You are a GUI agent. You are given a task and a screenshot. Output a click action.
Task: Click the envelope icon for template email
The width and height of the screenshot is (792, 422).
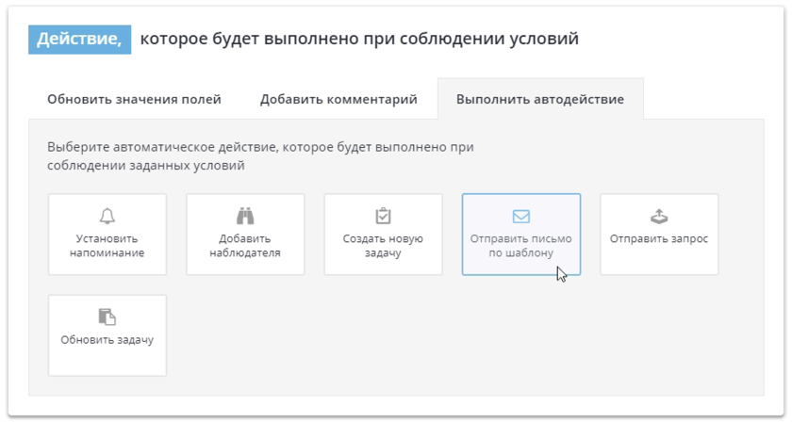point(520,216)
